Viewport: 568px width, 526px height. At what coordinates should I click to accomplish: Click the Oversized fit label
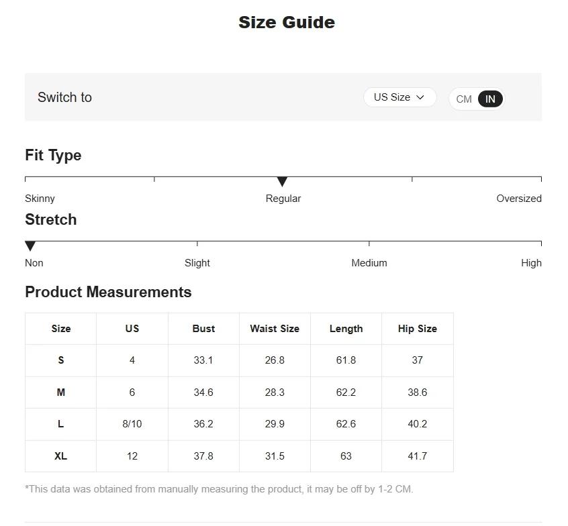coord(519,199)
